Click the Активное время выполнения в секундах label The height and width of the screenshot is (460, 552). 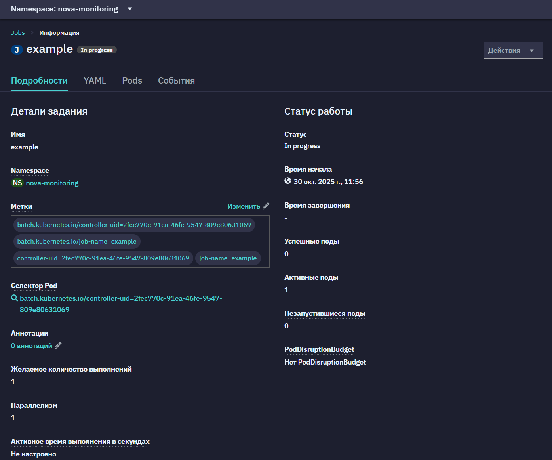click(80, 441)
